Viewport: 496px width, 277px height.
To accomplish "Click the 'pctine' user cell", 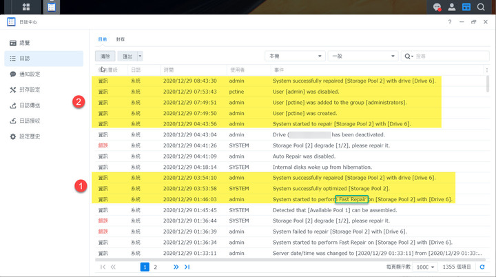I will (236, 92).
